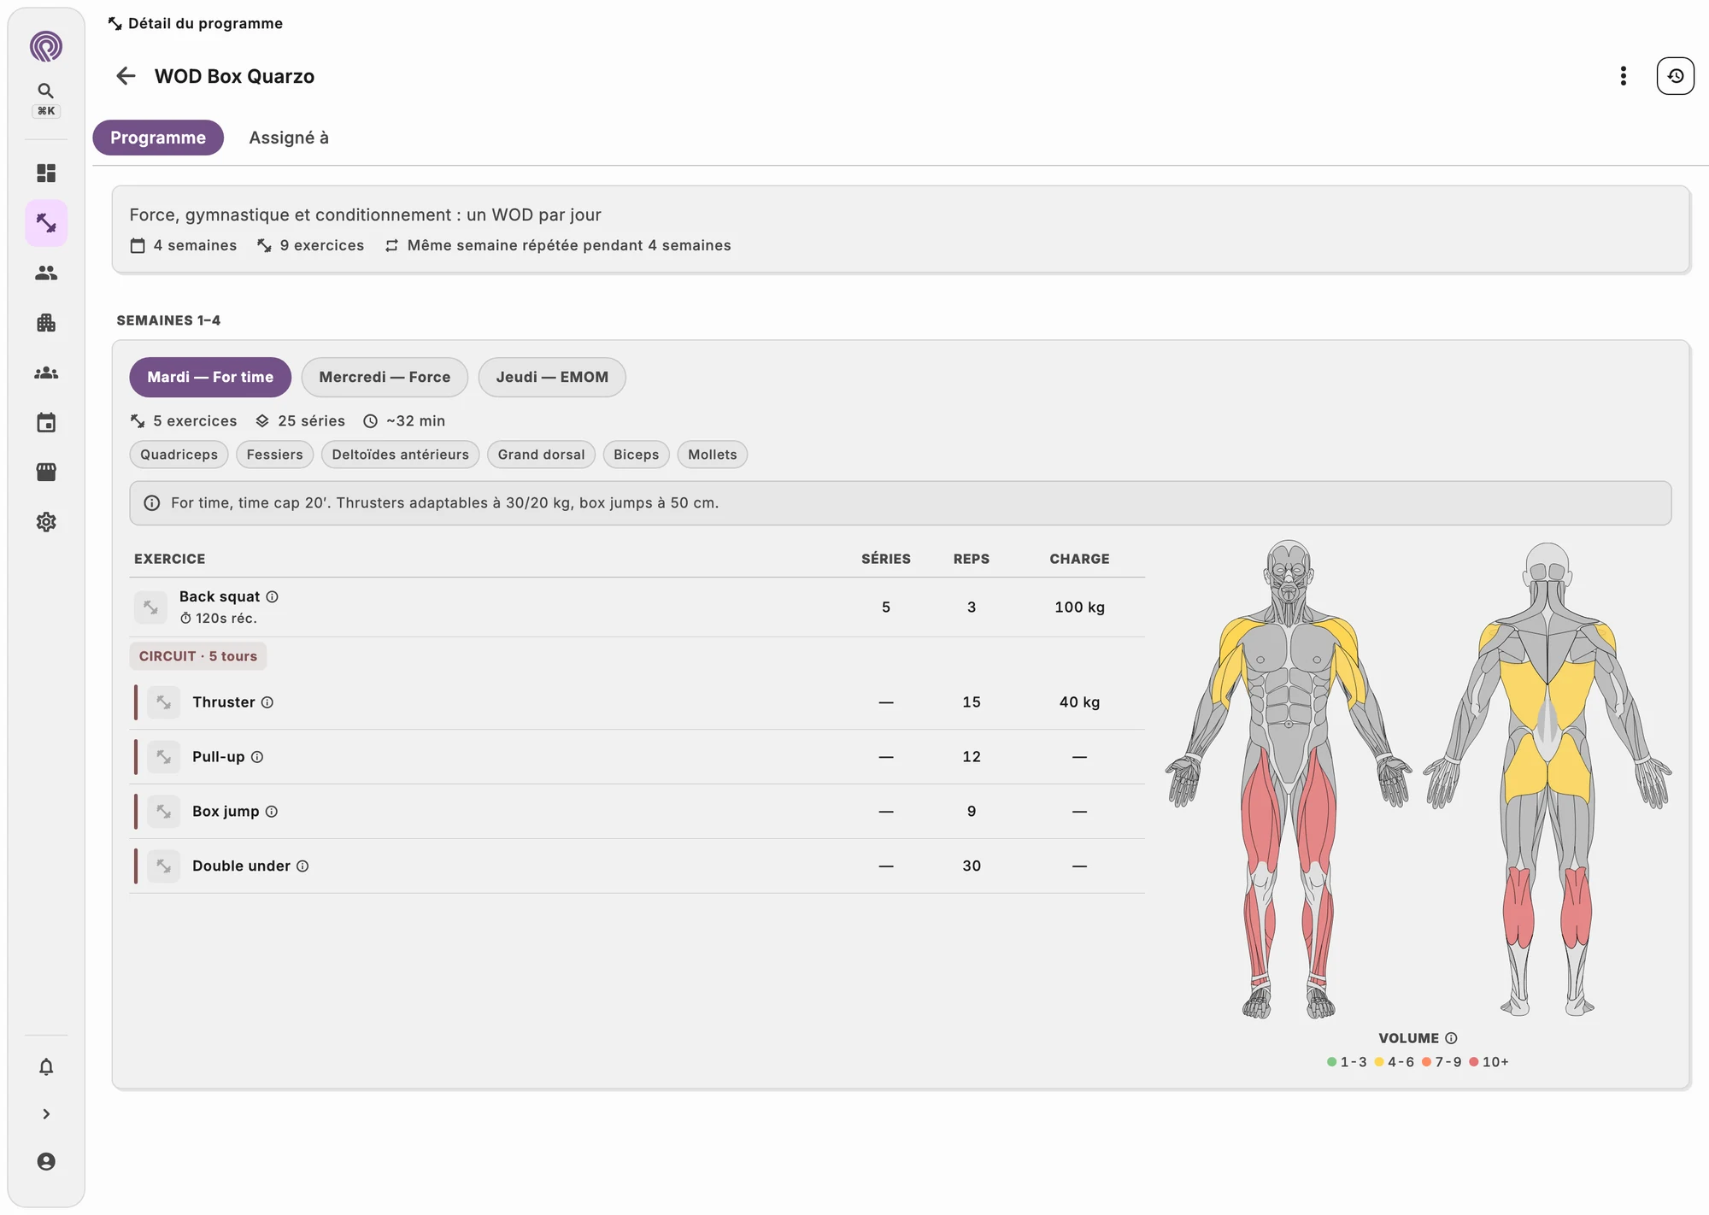
Task: Open settings gear in the sidebar
Action: click(x=46, y=522)
